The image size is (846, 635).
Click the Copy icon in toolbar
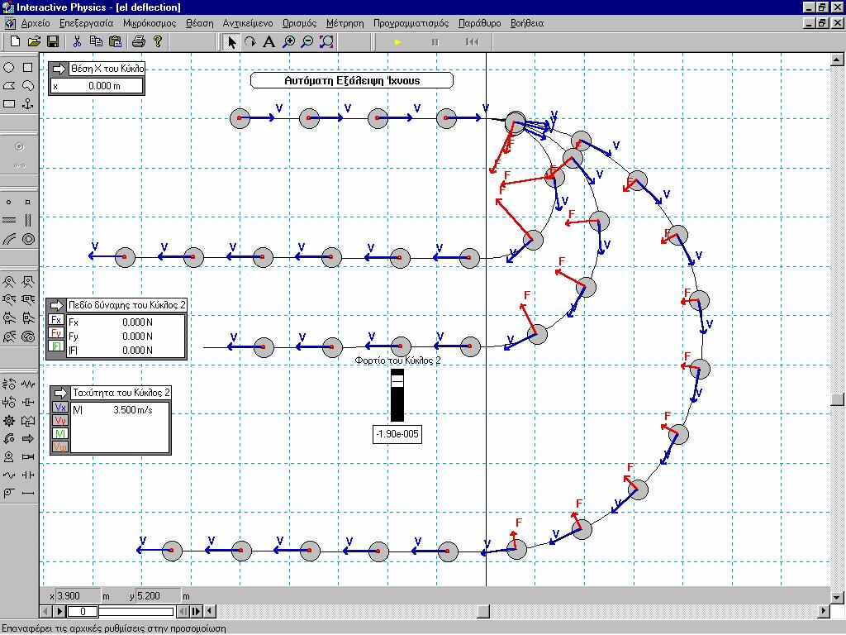(96, 41)
